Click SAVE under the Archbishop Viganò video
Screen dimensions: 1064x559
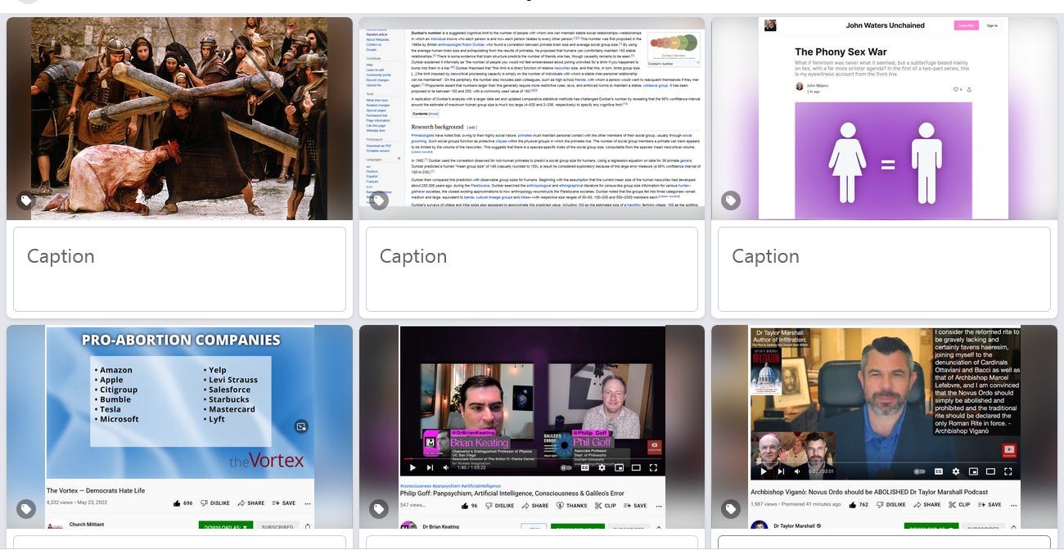click(990, 505)
